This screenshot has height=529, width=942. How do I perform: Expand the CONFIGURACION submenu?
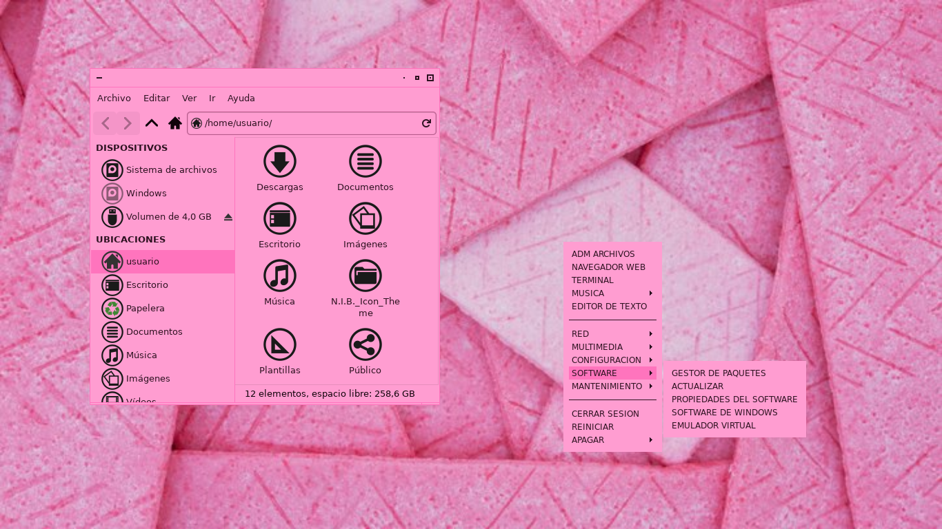point(612,360)
